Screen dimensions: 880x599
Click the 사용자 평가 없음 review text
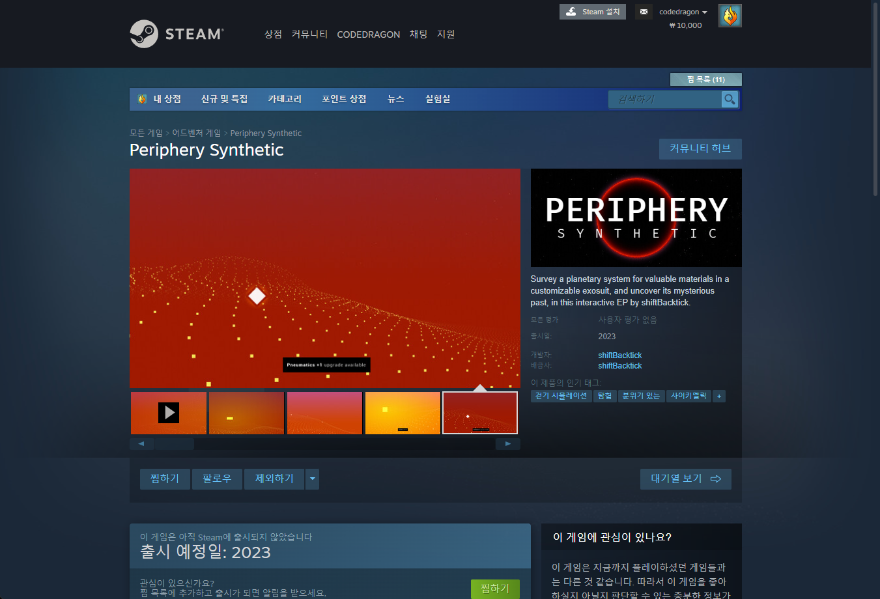click(628, 320)
